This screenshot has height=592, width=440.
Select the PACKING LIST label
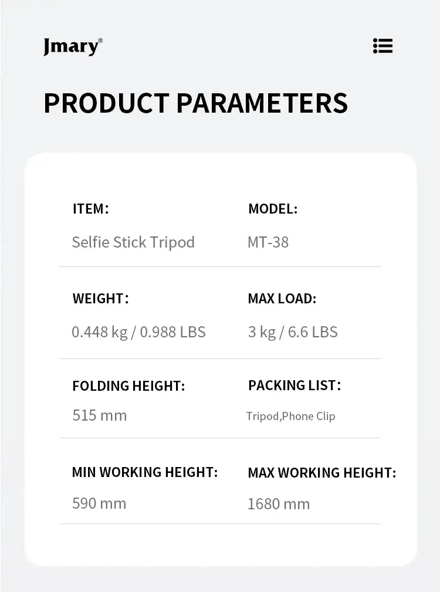pos(295,385)
